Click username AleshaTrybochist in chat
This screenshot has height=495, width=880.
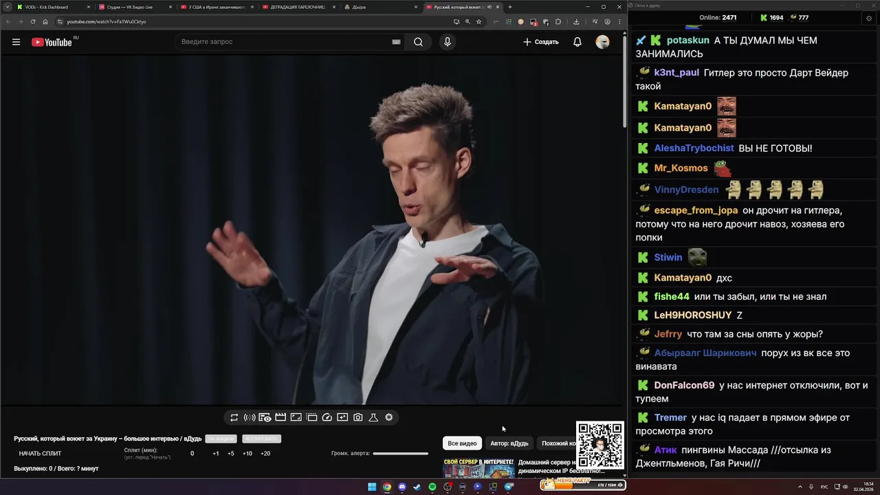tap(694, 148)
